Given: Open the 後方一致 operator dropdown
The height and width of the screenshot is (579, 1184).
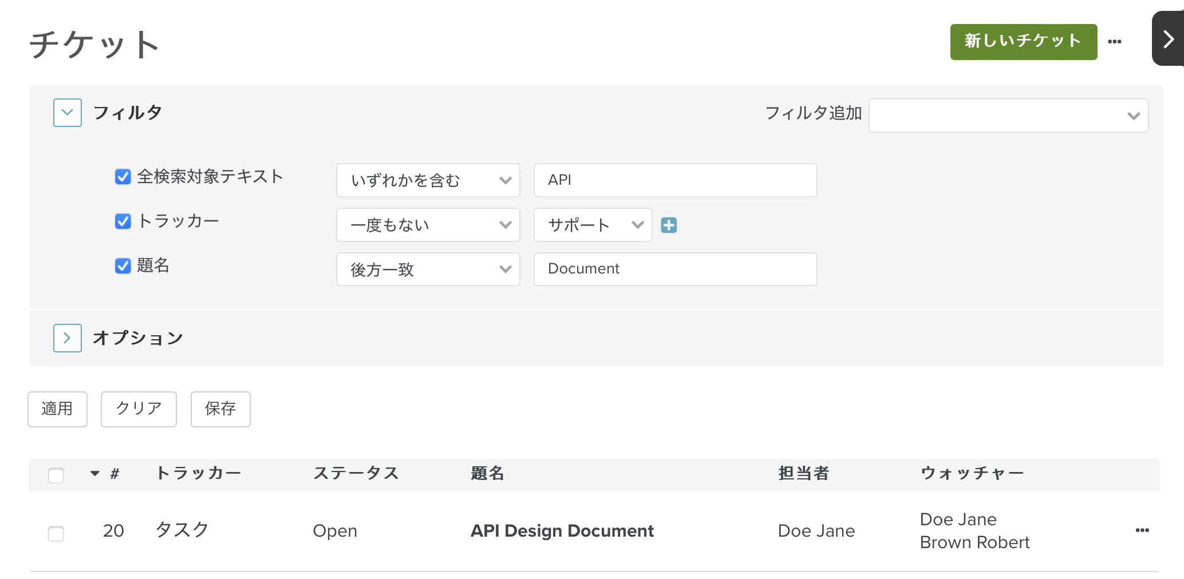Looking at the screenshot, I should pyautogui.click(x=428, y=269).
